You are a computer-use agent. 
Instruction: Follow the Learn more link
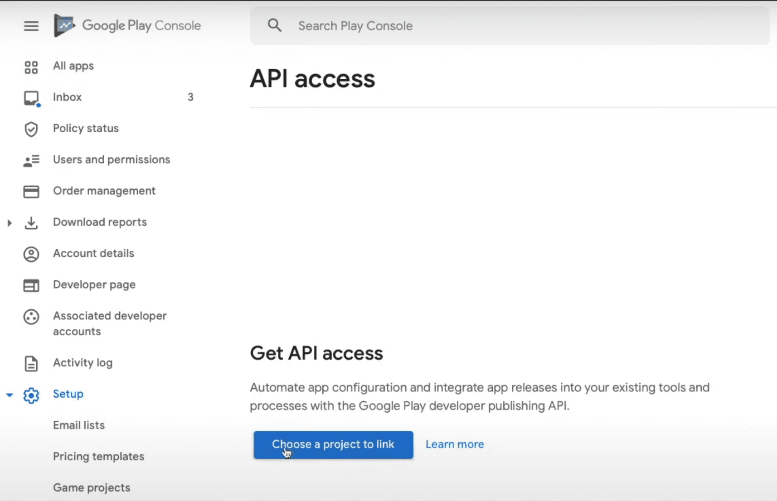tap(454, 444)
